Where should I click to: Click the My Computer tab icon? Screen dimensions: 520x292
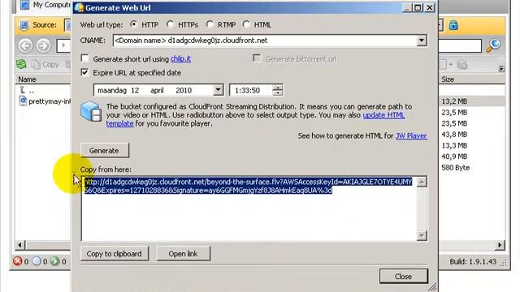tap(24, 5)
